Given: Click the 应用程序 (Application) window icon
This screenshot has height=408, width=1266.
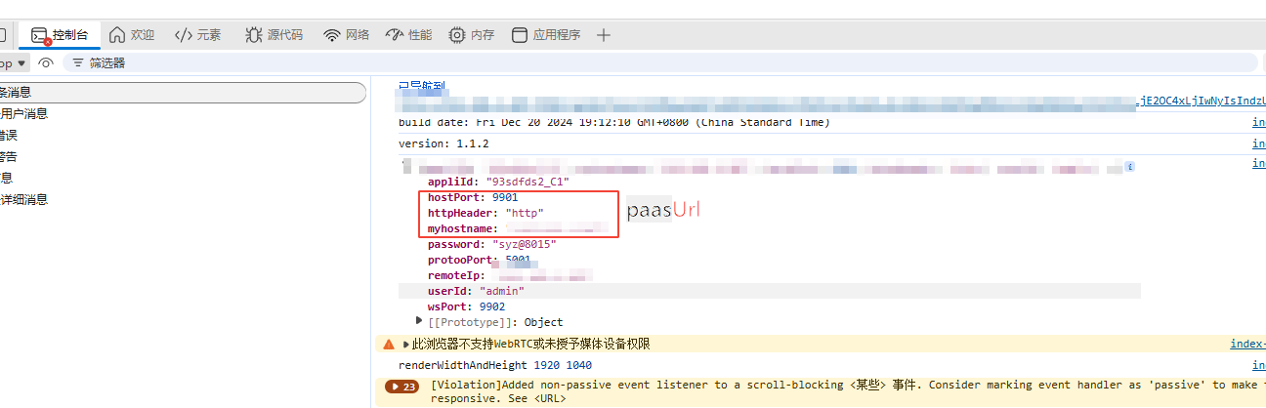Looking at the screenshot, I should 520,35.
